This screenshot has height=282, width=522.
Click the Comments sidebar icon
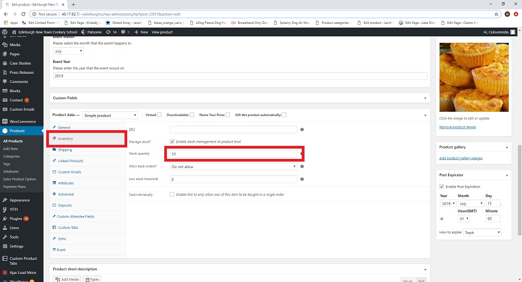coord(5,82)
